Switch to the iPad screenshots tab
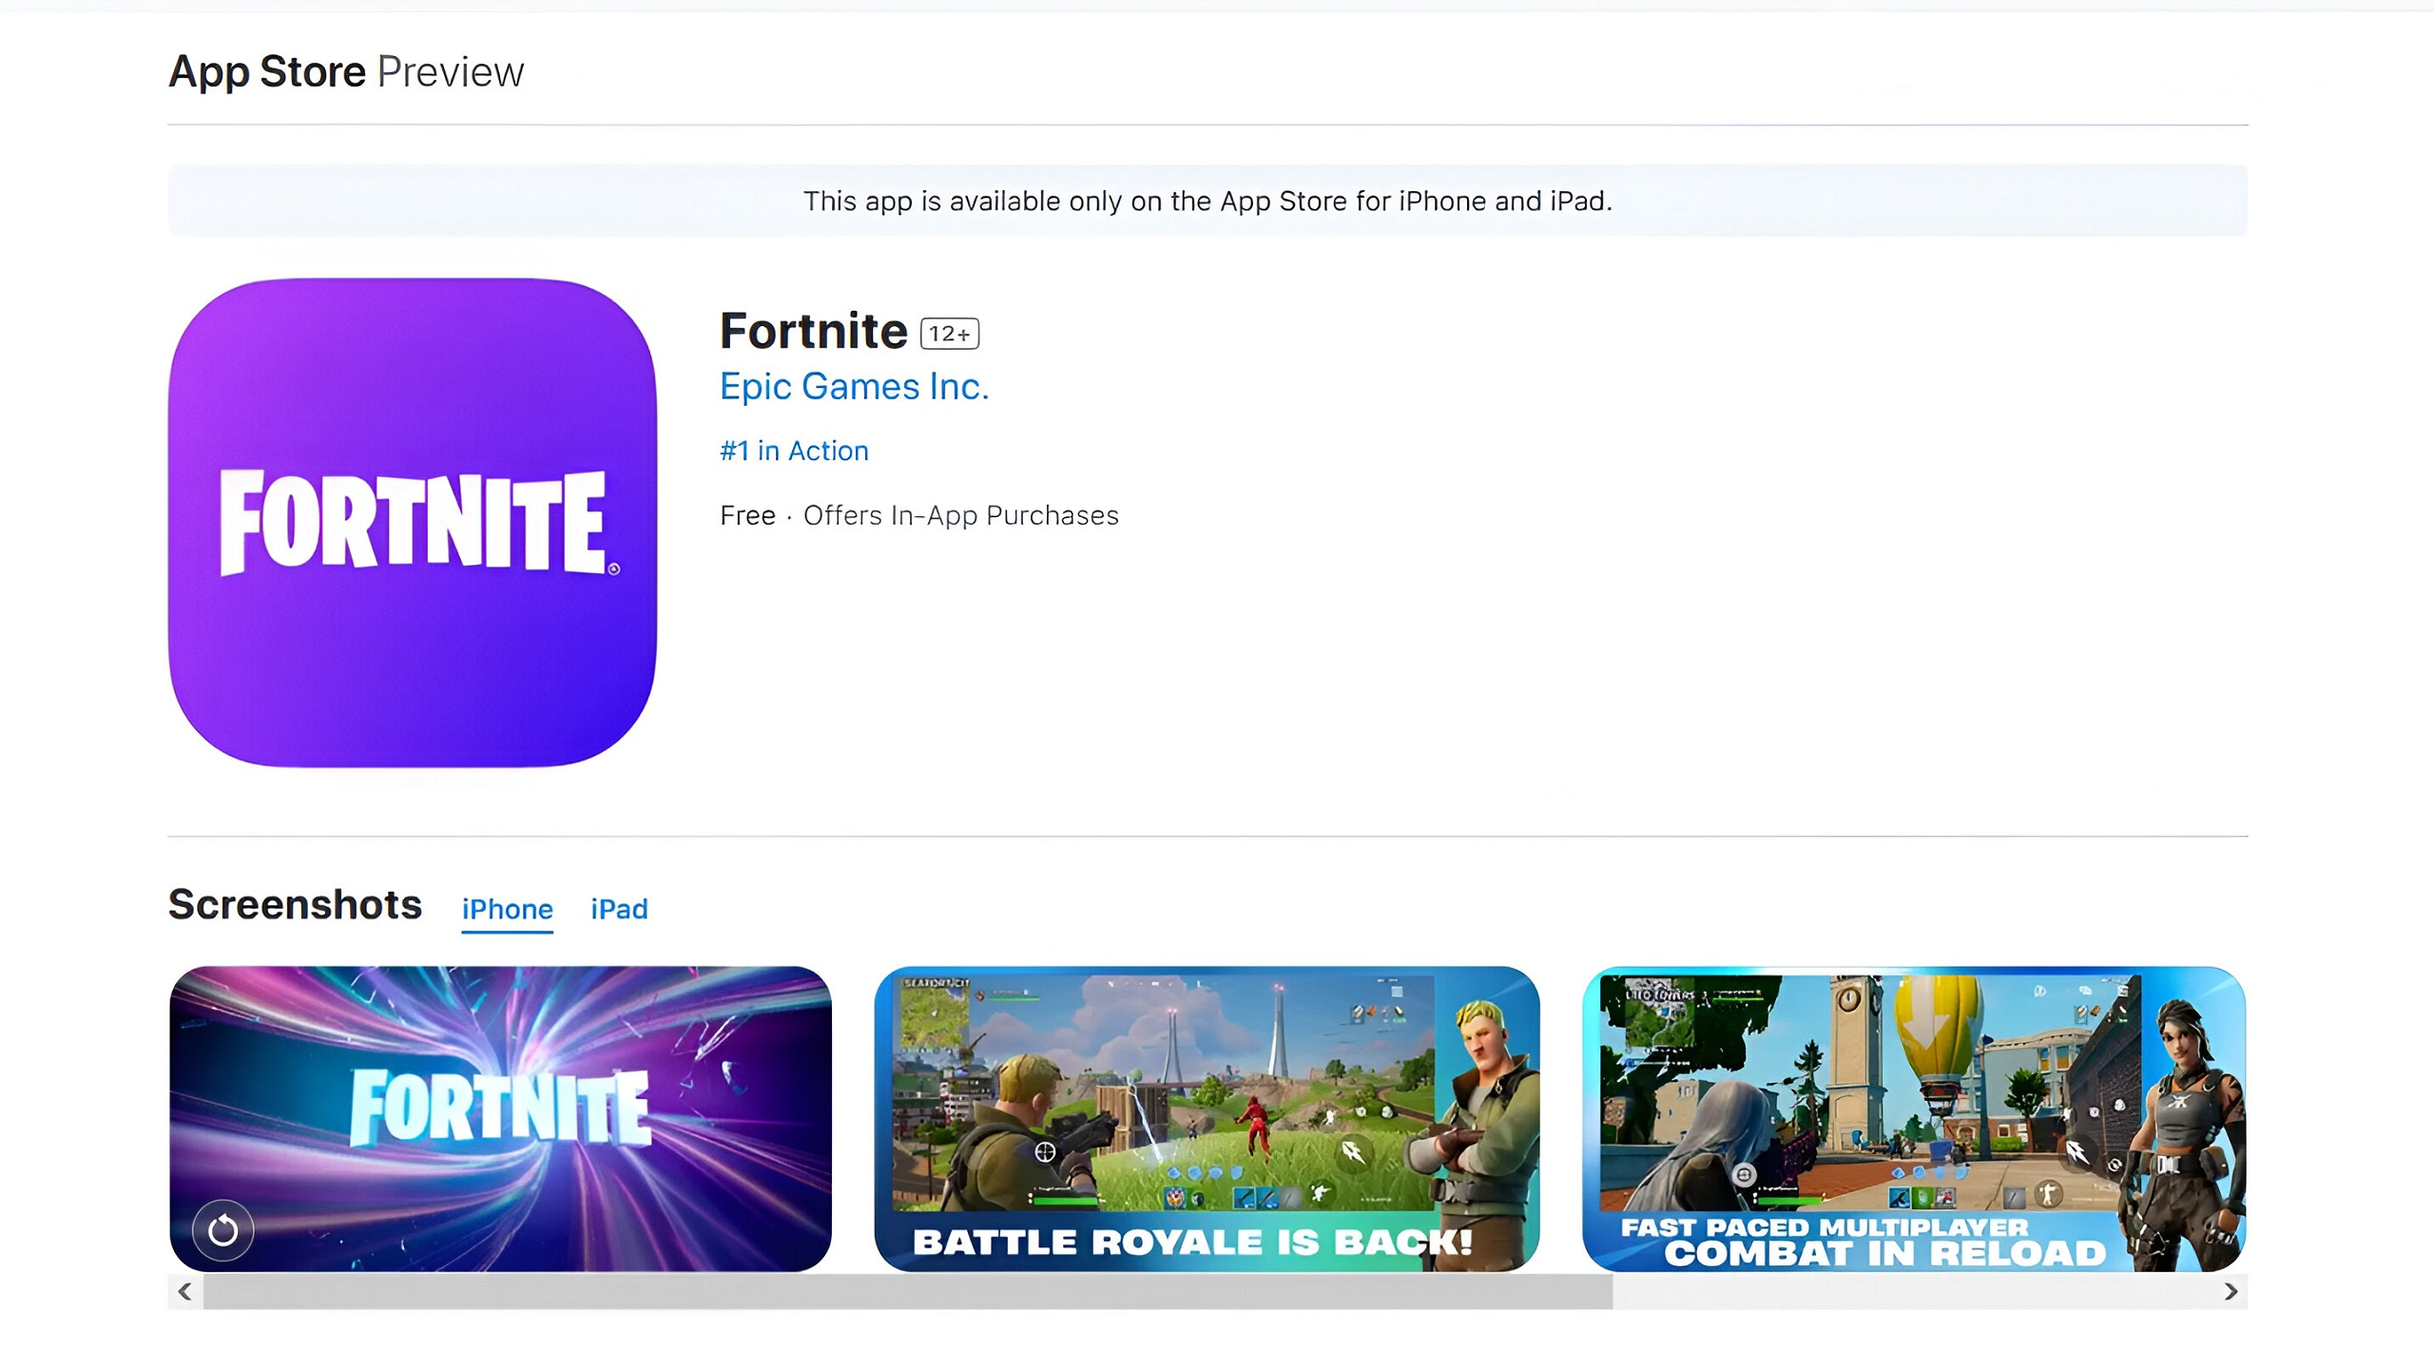This screenshot has height=1369, width=2434. coord(619,910)
